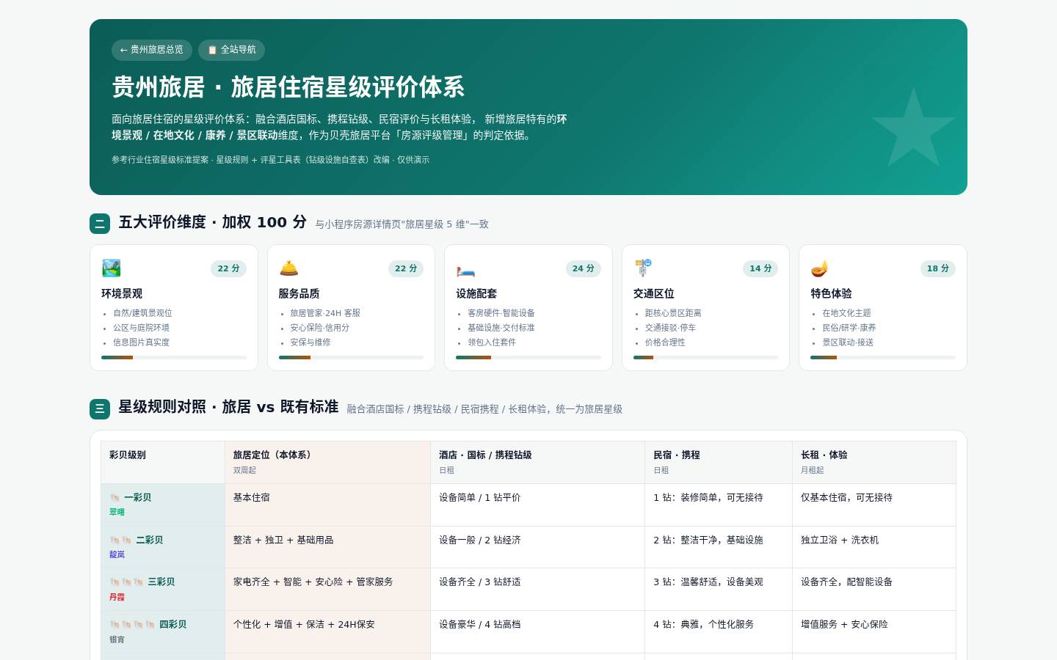Click cell 设备豪华 / 4 钻高档
The height and width of the screenshot is (660, 1057).
coord(537,631)
